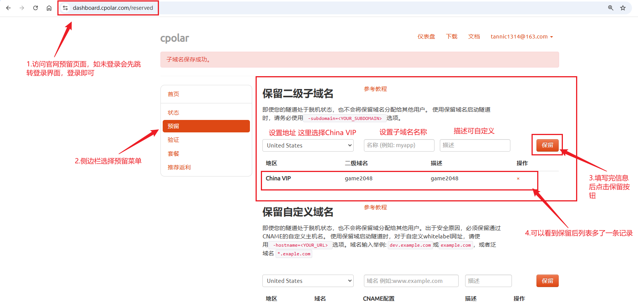Open 套餐 in the sidebar

pos(173,154)
